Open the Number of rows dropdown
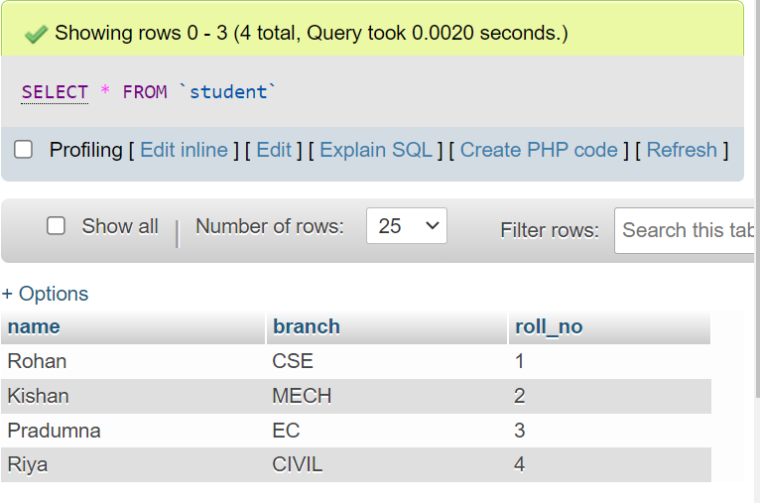 (407, 226)
